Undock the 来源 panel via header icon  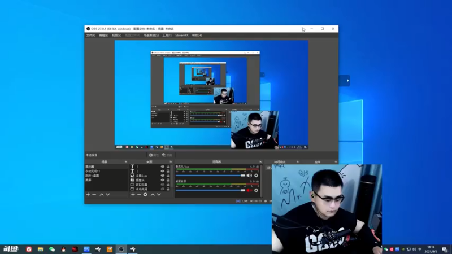pyautogui.click(x=171, y=162)
